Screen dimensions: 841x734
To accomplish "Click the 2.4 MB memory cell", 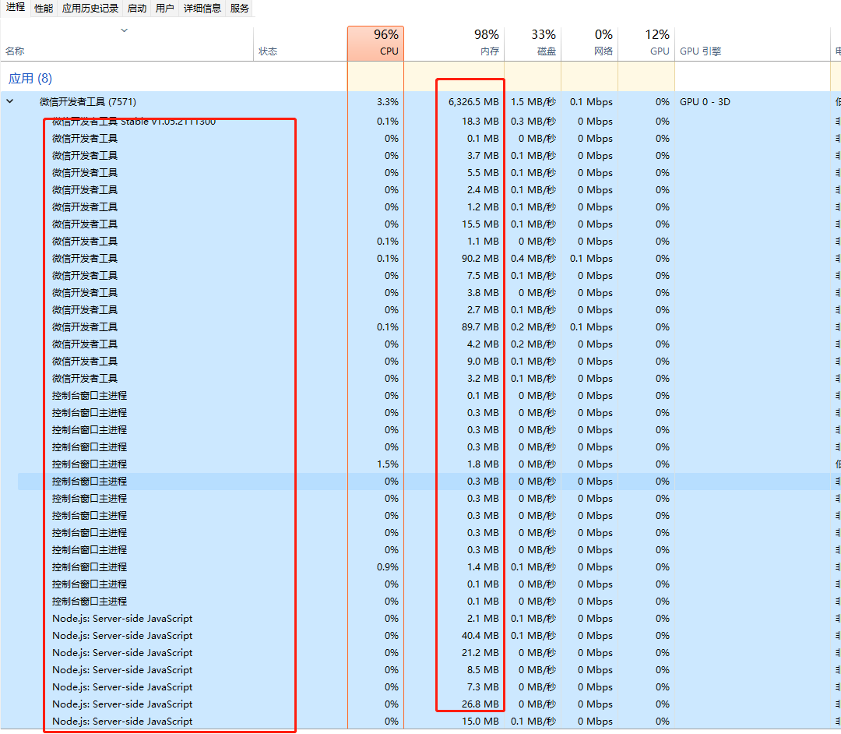I will (483, 190).
